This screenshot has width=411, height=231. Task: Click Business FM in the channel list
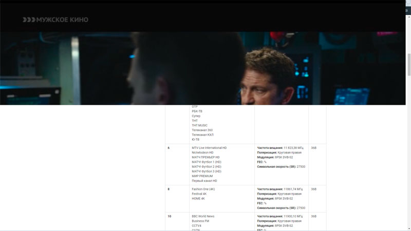200,221
